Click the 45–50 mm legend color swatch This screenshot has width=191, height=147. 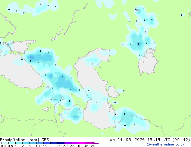coord(89,143)
